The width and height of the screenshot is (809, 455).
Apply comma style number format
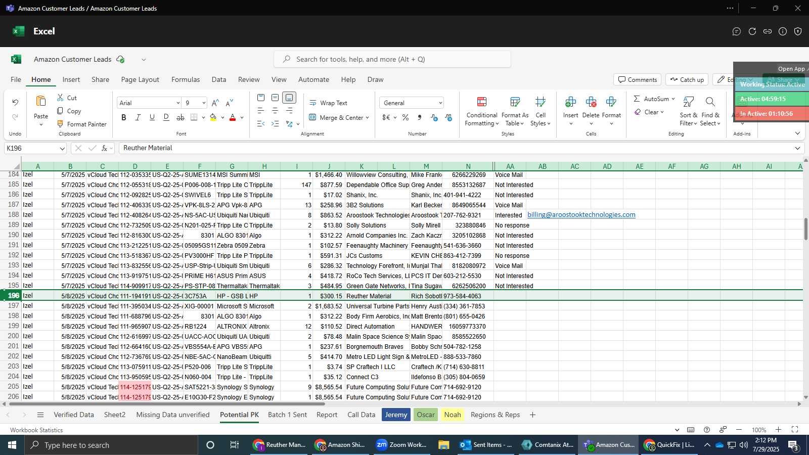click(x=420, y=117)
